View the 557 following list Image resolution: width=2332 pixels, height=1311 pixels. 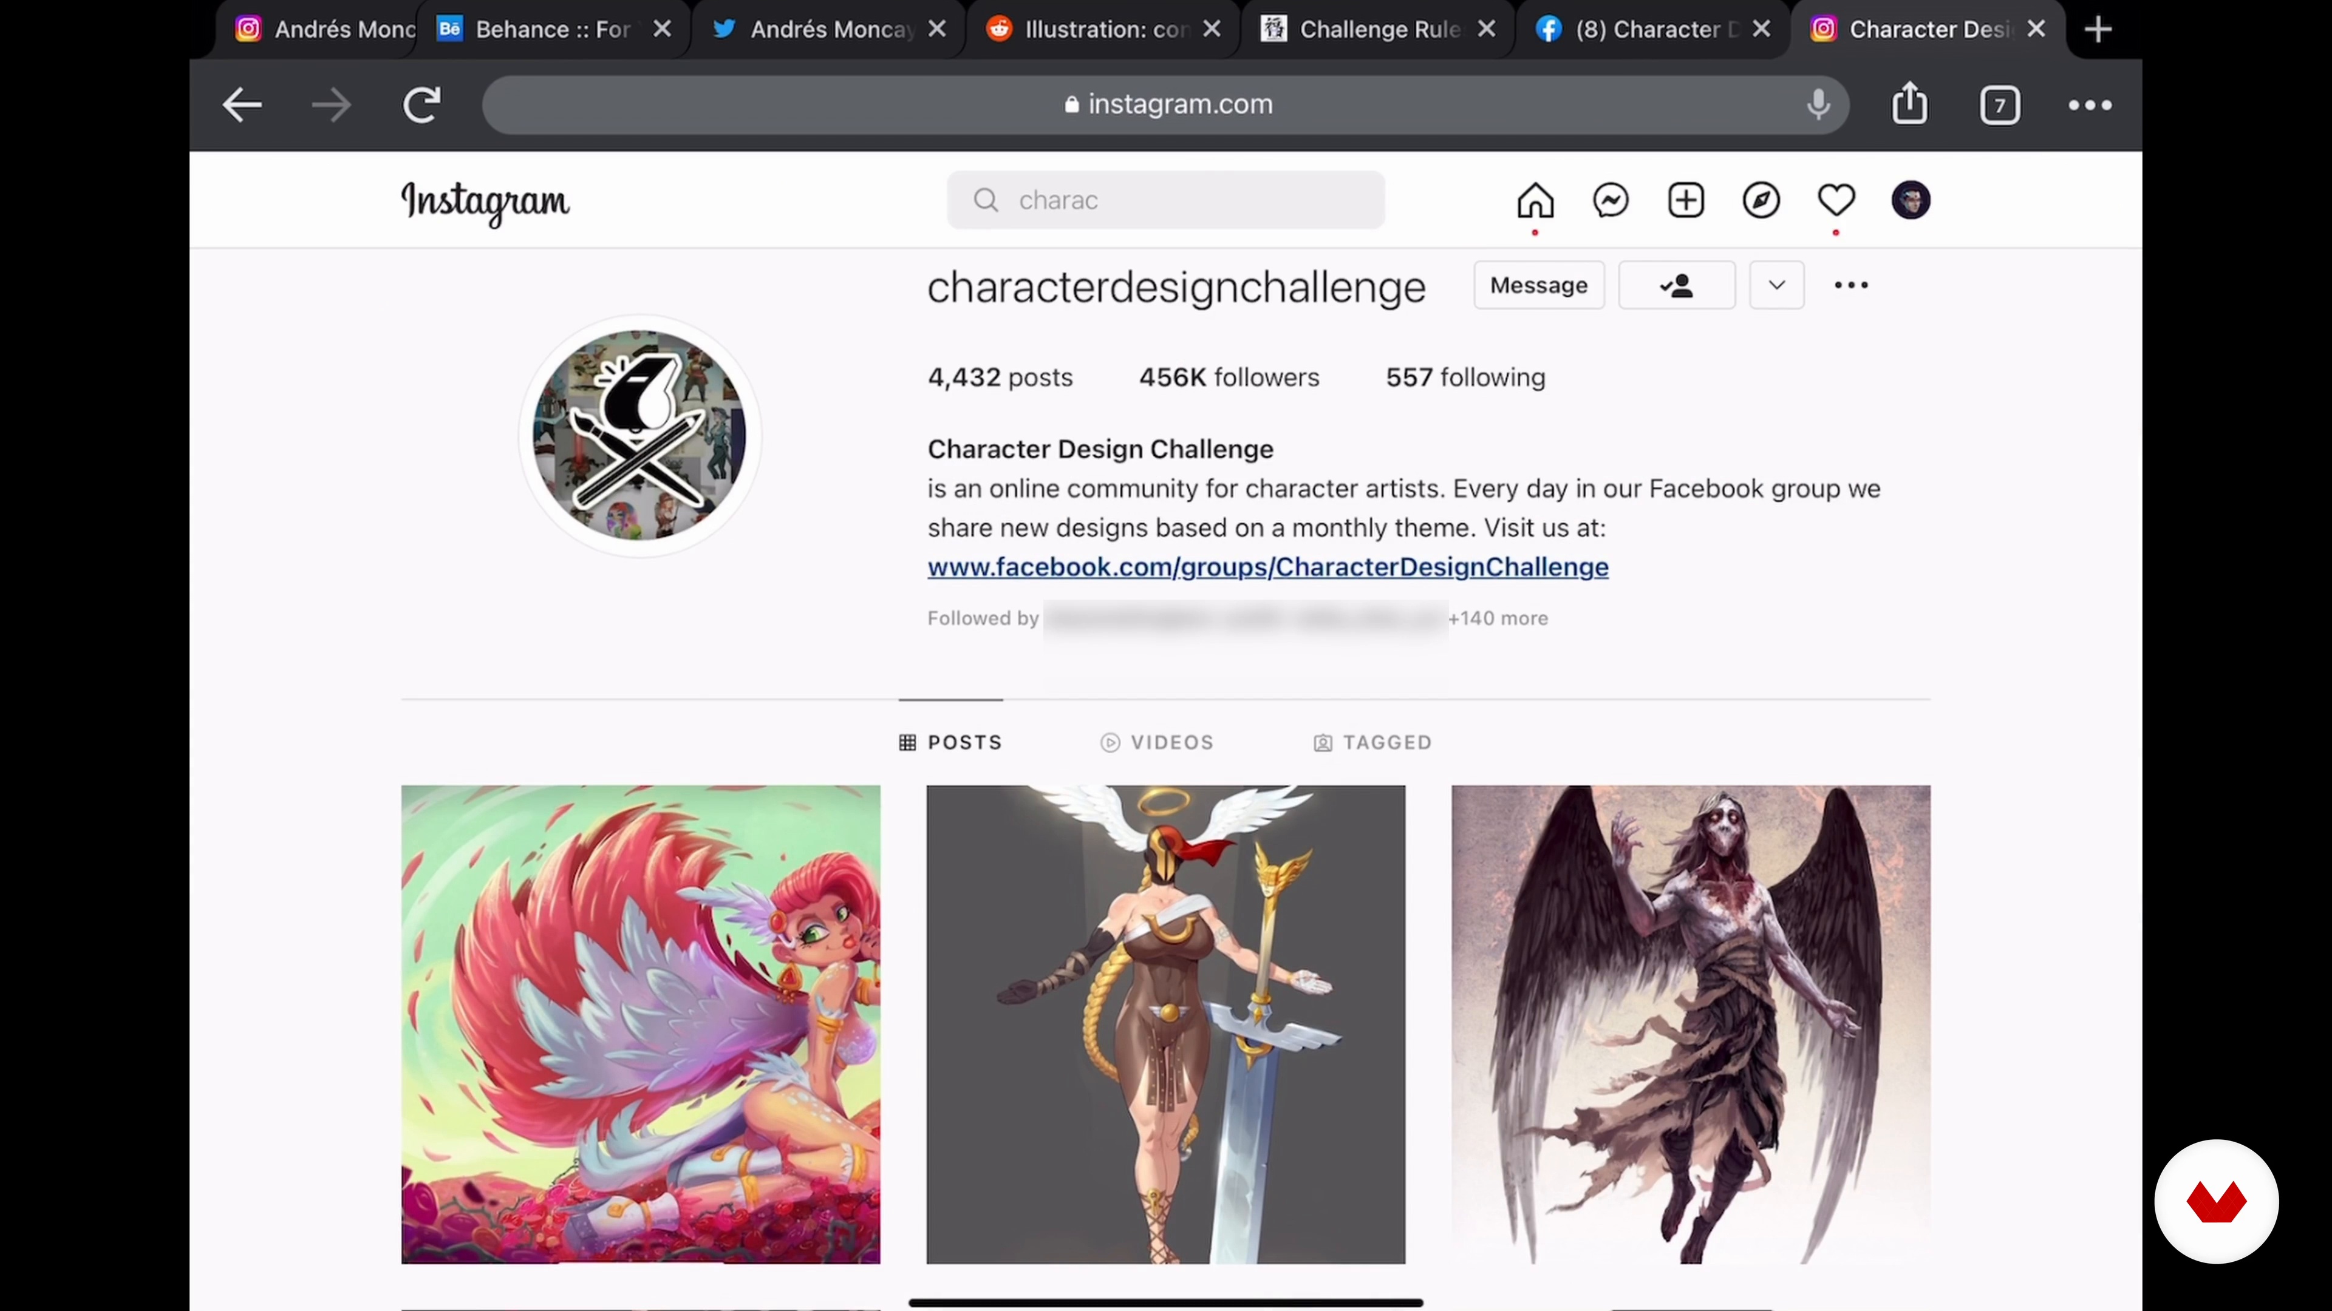tap(1465, 378)
